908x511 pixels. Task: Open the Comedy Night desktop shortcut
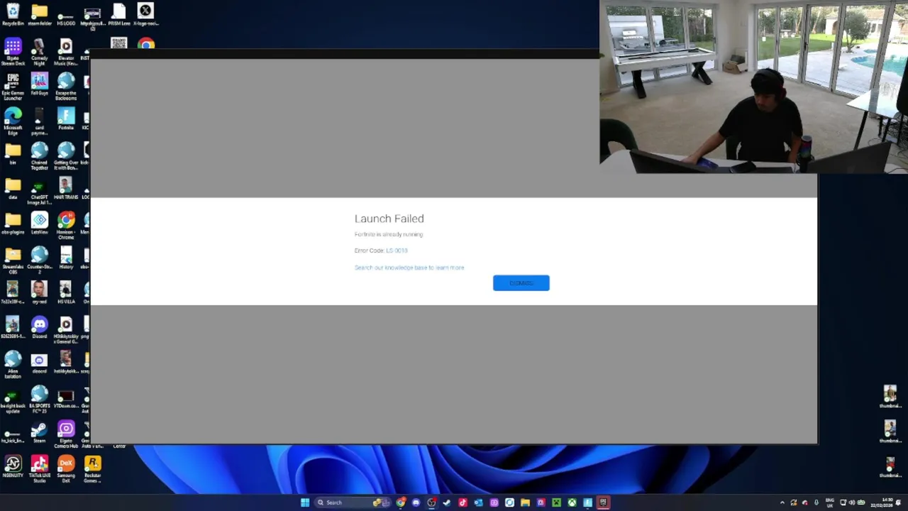point(40,53)
